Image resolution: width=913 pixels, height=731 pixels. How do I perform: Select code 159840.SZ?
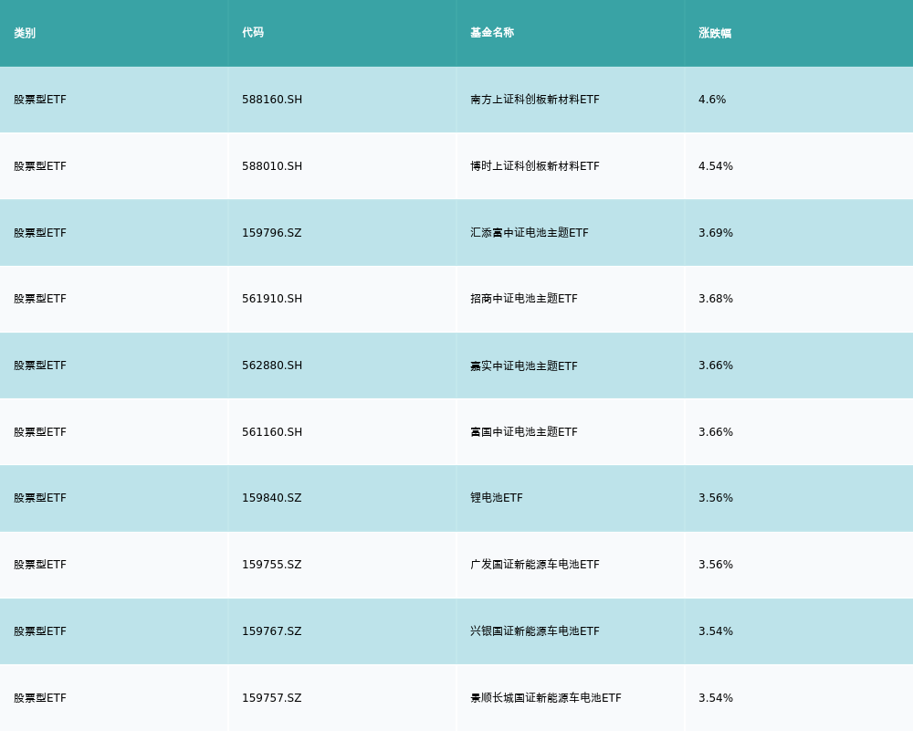pos(272,498)
